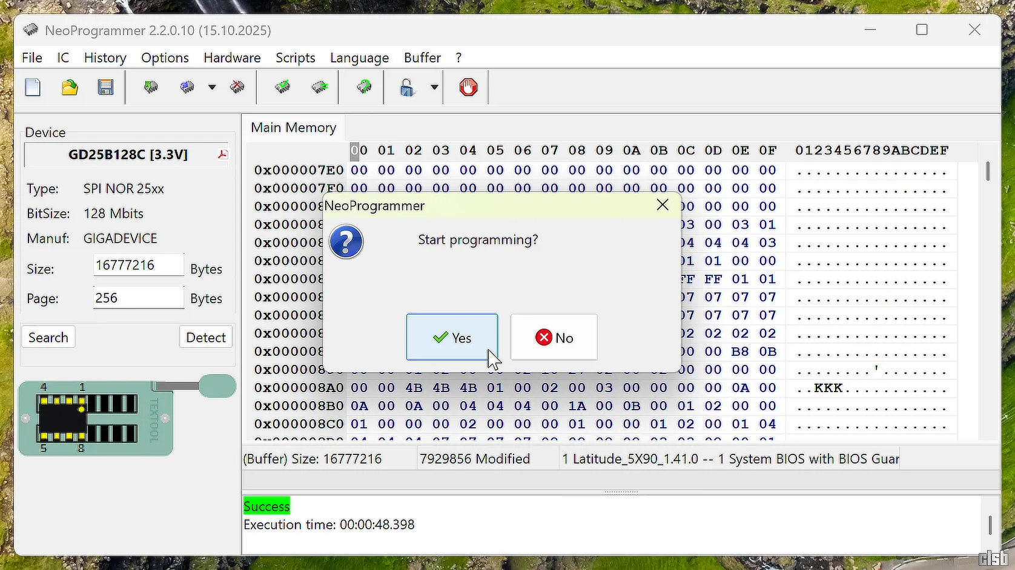
Task: Open the datasheet PDF icon beside GD25B128C
Action: coord(222,155)
